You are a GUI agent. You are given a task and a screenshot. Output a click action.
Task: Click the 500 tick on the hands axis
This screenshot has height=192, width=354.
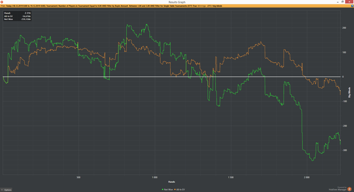[x=78, y=177]
